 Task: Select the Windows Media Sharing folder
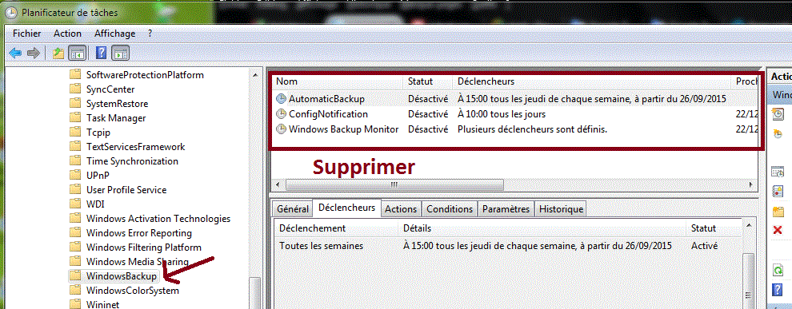(x=138, y=262)
